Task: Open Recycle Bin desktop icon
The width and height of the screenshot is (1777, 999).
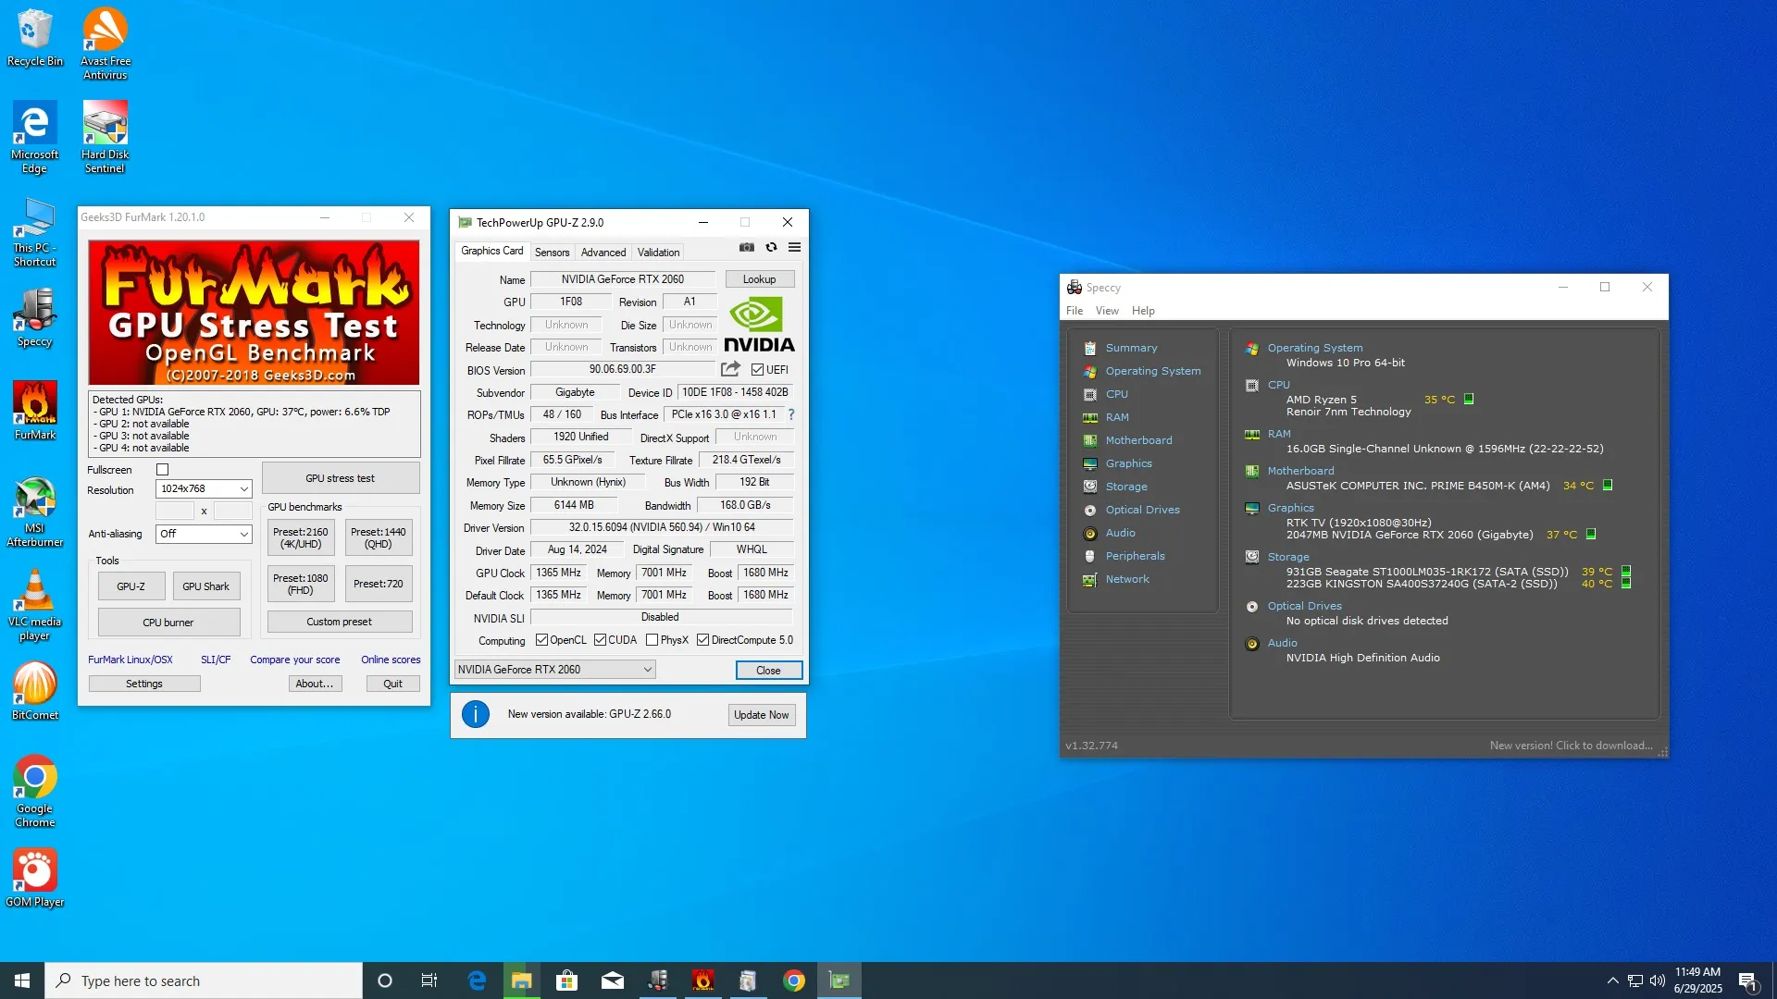Action: click(x=35, y=38)
